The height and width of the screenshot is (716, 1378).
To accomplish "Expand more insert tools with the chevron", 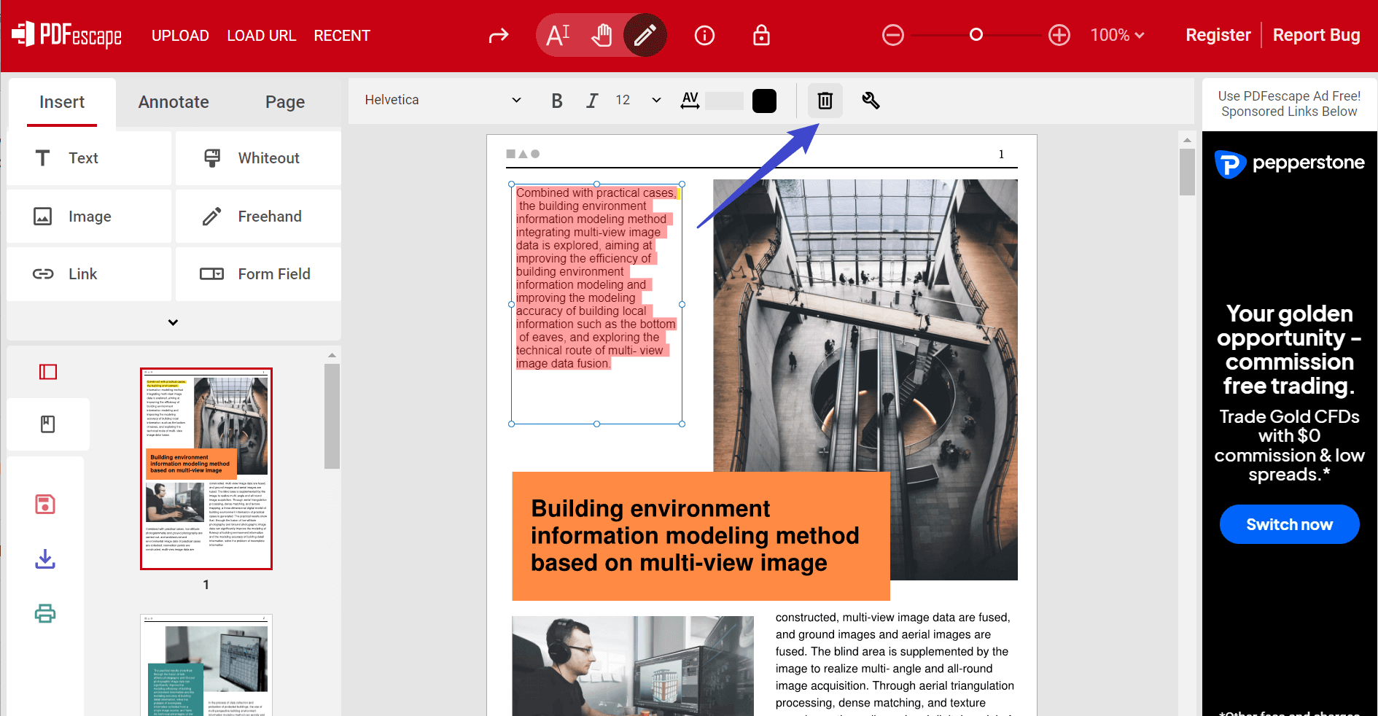I will tap(173, 322).
